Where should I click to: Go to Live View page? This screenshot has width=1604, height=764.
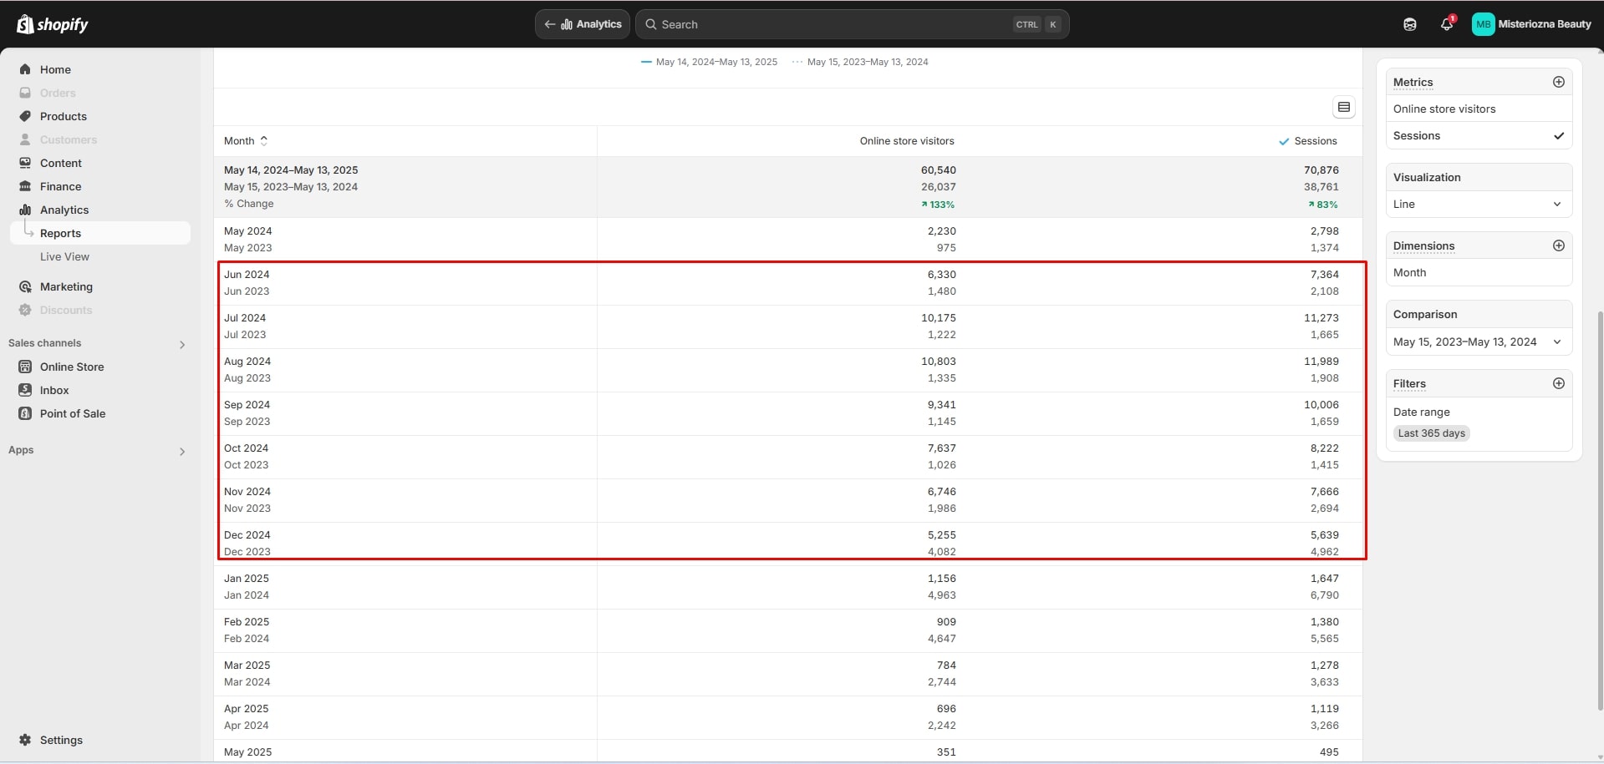pos(64,256)
